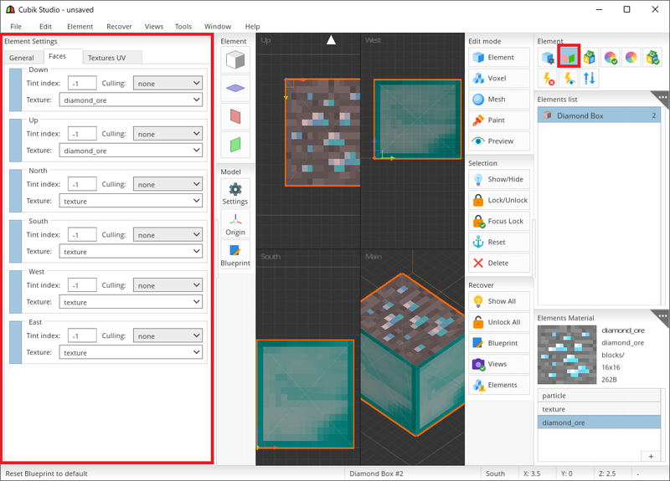Select the green vertical plane shape
The height and width of the screenshot is (481, 670).
(235, 144)
